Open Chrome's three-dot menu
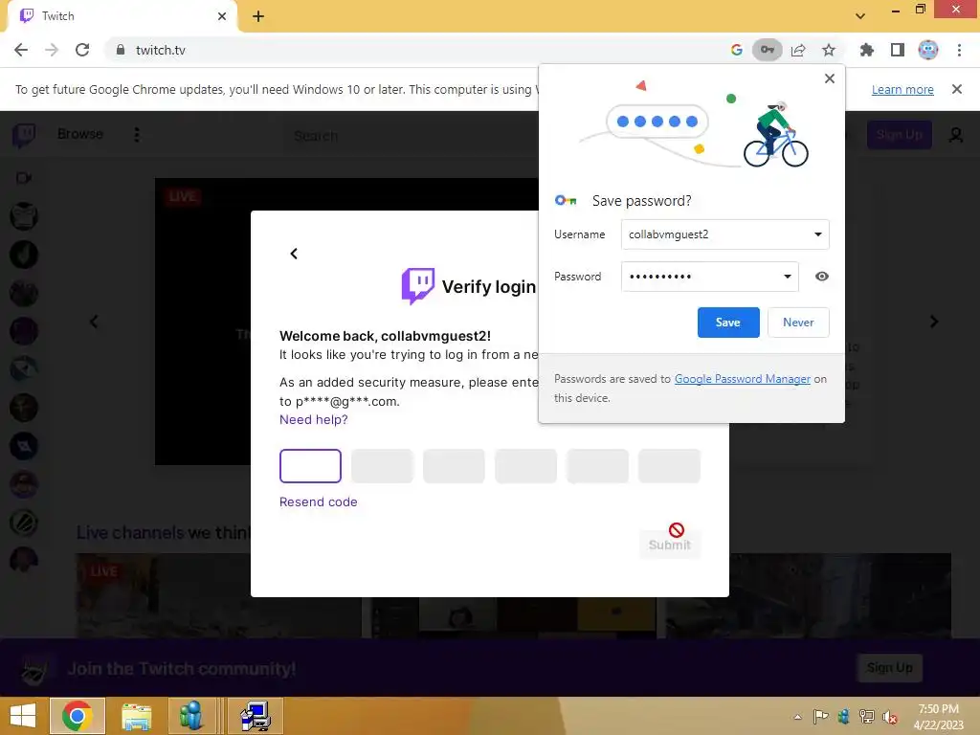This screenshot has height=735, width=980. tap(959, 50)
